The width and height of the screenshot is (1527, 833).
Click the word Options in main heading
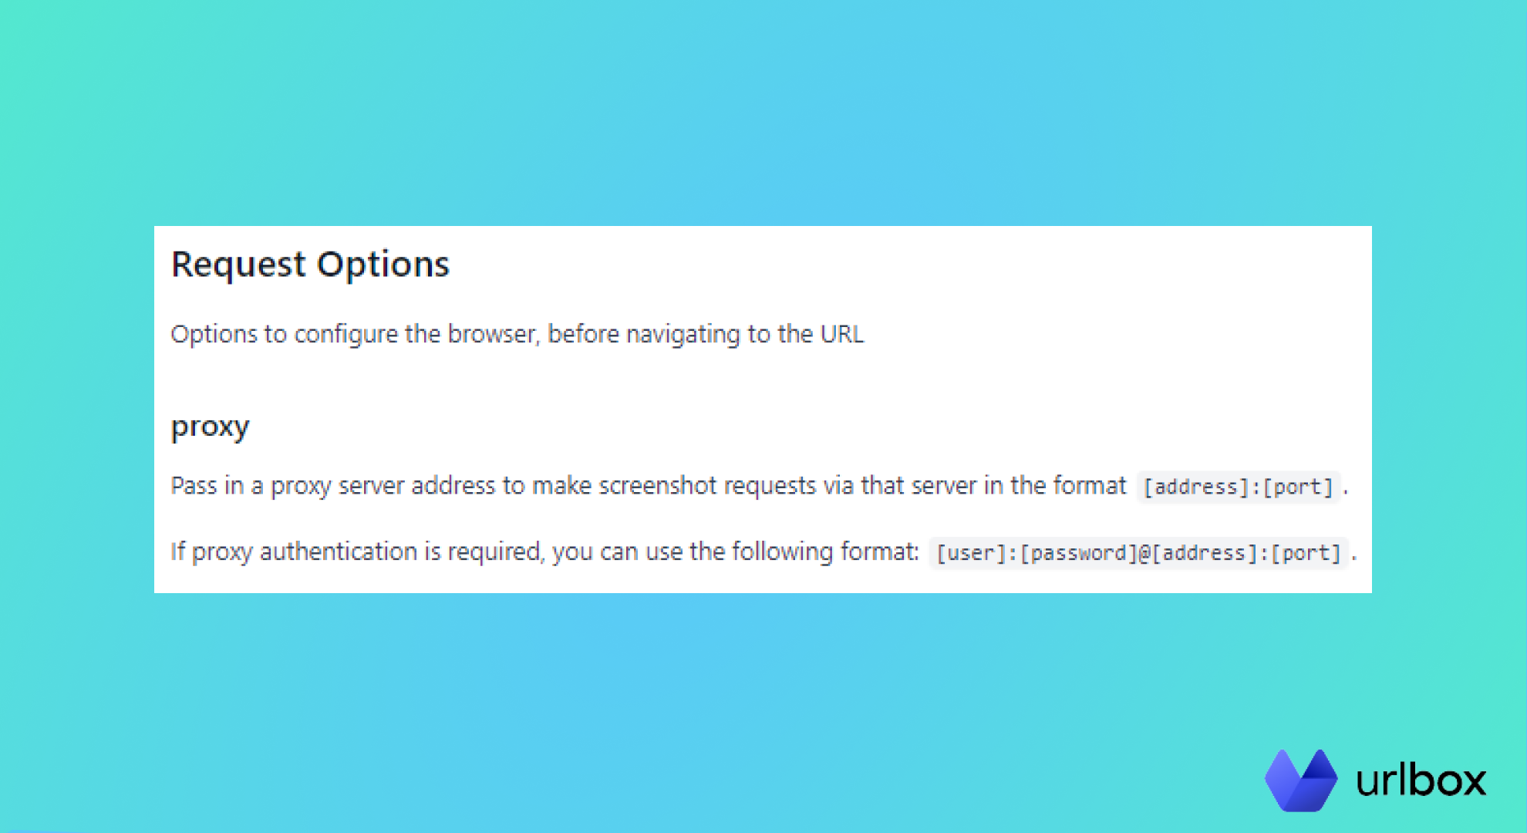[383, 265]
